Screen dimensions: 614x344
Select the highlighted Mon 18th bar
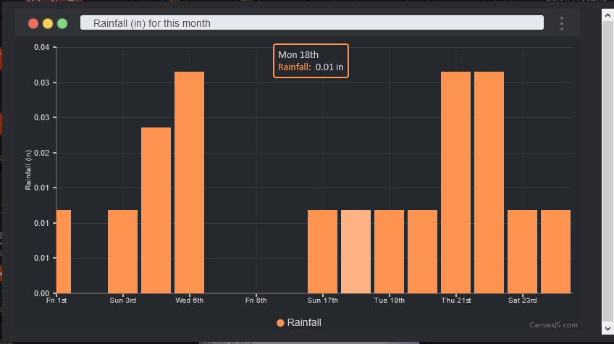(x=356, y=251)
